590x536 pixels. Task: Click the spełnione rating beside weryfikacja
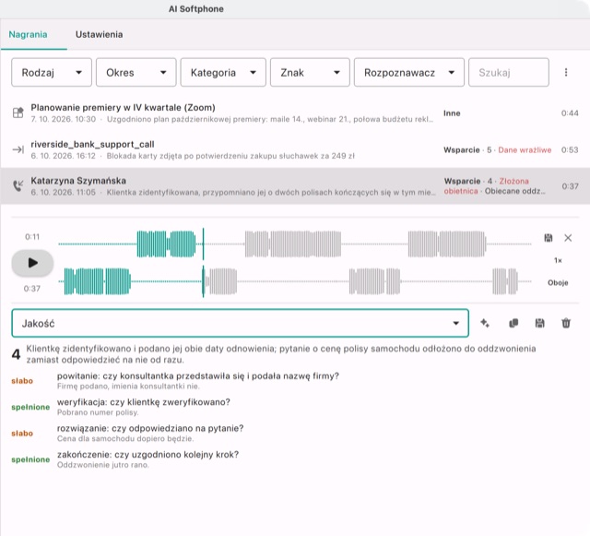pyautogui.click(x=30, y=407)
